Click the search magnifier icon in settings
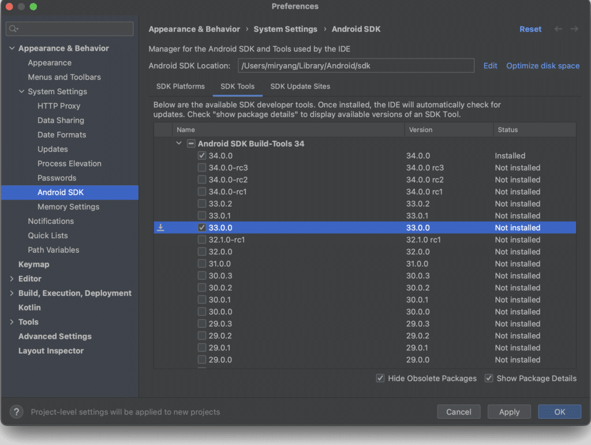591x445 pixels. click(13, 29)
